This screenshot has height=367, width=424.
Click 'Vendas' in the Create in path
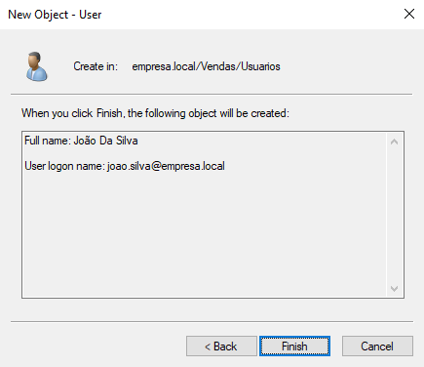[218, 66]
